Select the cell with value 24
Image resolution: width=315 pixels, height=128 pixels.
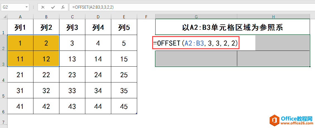tap(98, 74)
